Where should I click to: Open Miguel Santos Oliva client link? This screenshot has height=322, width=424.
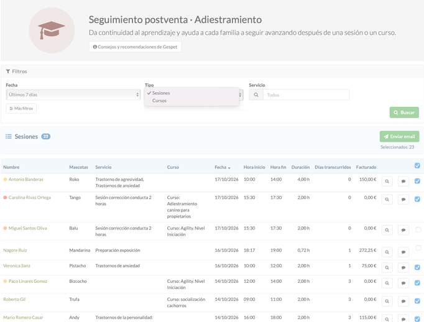point(27,228)
